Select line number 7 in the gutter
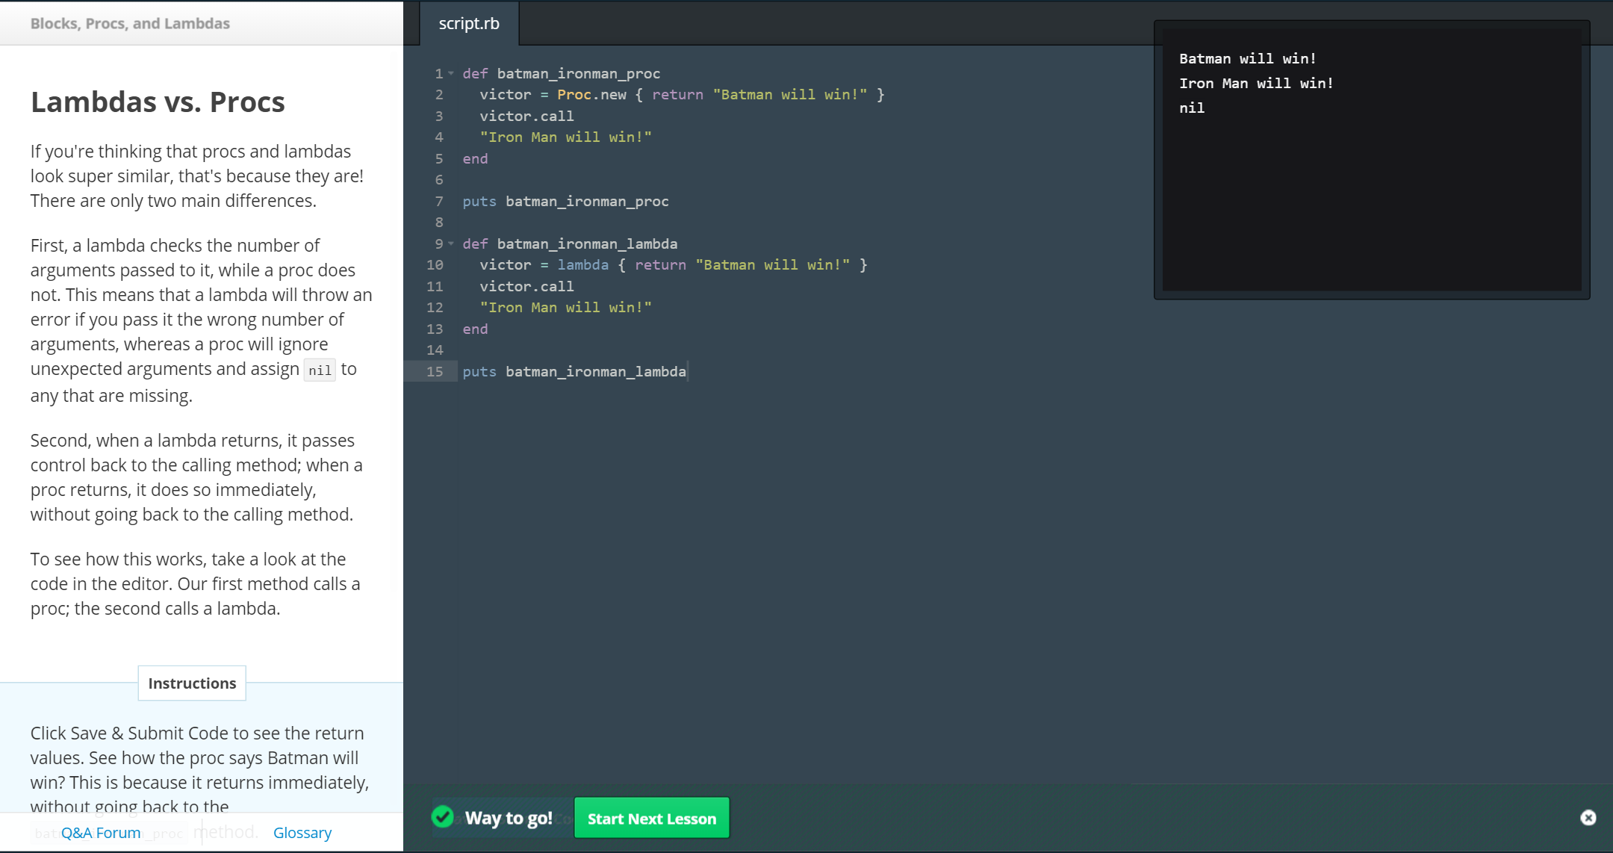This screenshot has height=853, width=1613. 439,201
